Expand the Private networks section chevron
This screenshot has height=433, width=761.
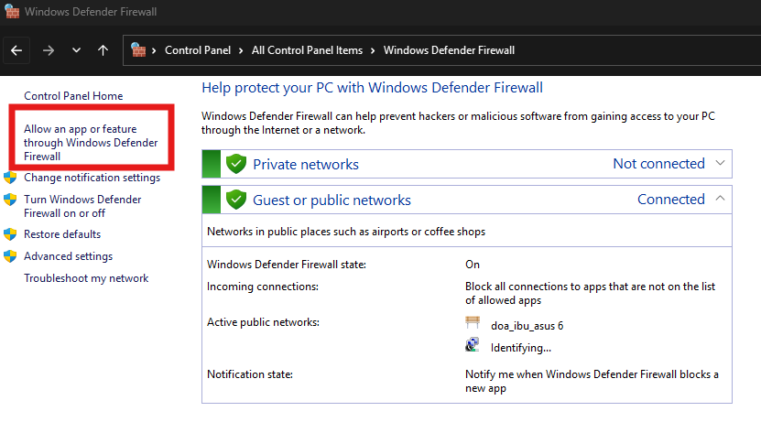(x=719, y=164)
